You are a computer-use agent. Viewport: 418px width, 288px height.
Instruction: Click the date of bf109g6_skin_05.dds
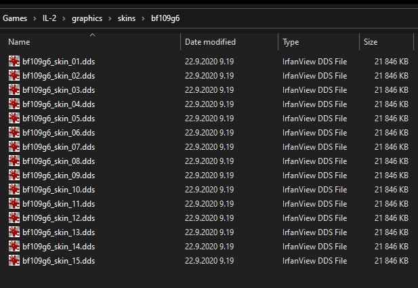click(209, 118)
